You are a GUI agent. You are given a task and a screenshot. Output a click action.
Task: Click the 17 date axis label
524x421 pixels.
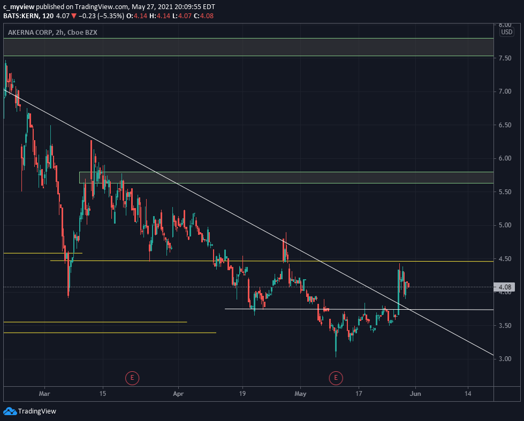coord(359,394)
